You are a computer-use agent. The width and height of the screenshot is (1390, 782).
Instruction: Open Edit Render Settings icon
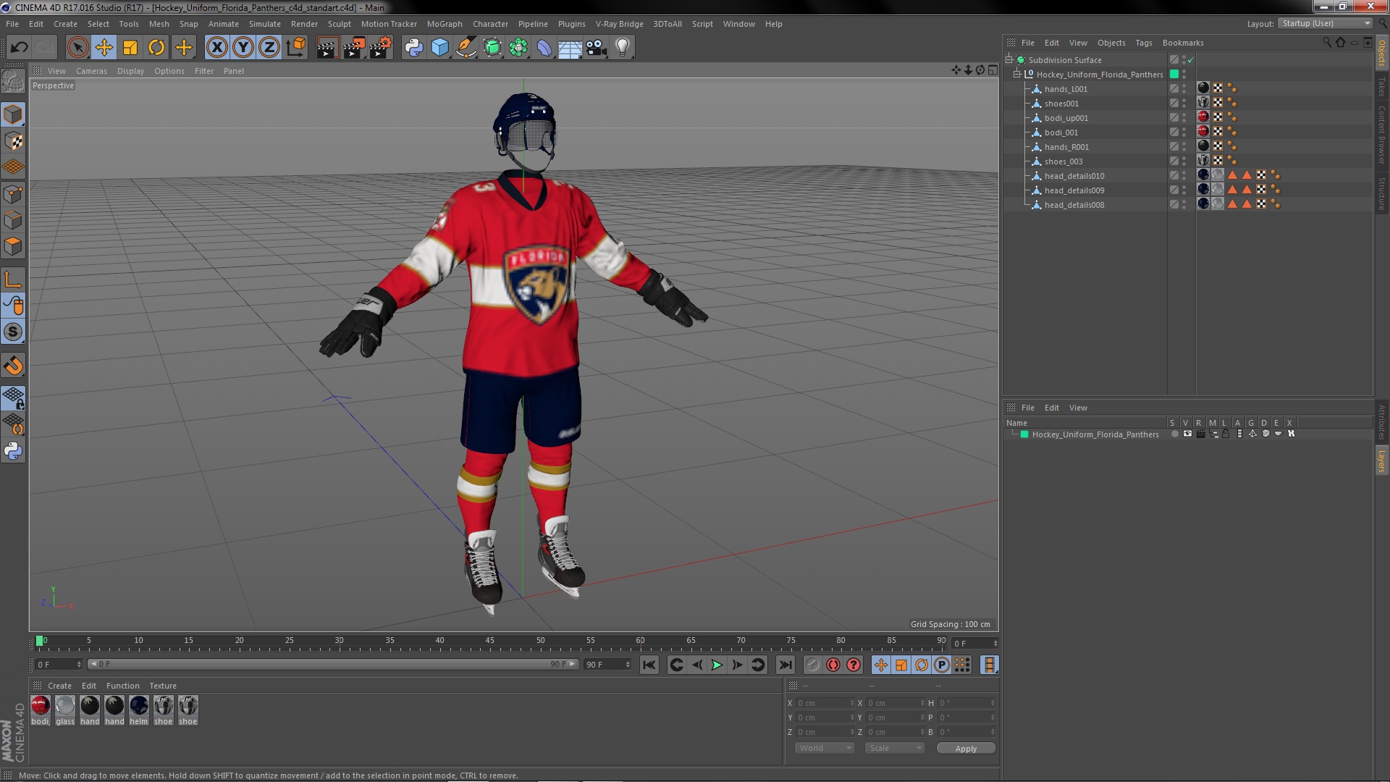click(x=381, y=48)
